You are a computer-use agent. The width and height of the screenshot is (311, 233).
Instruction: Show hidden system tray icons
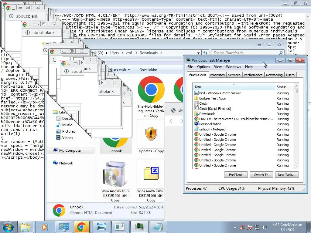[235, 228]
